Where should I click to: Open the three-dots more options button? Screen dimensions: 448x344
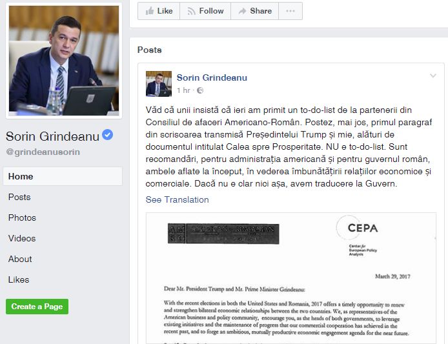tap(290, 11)
